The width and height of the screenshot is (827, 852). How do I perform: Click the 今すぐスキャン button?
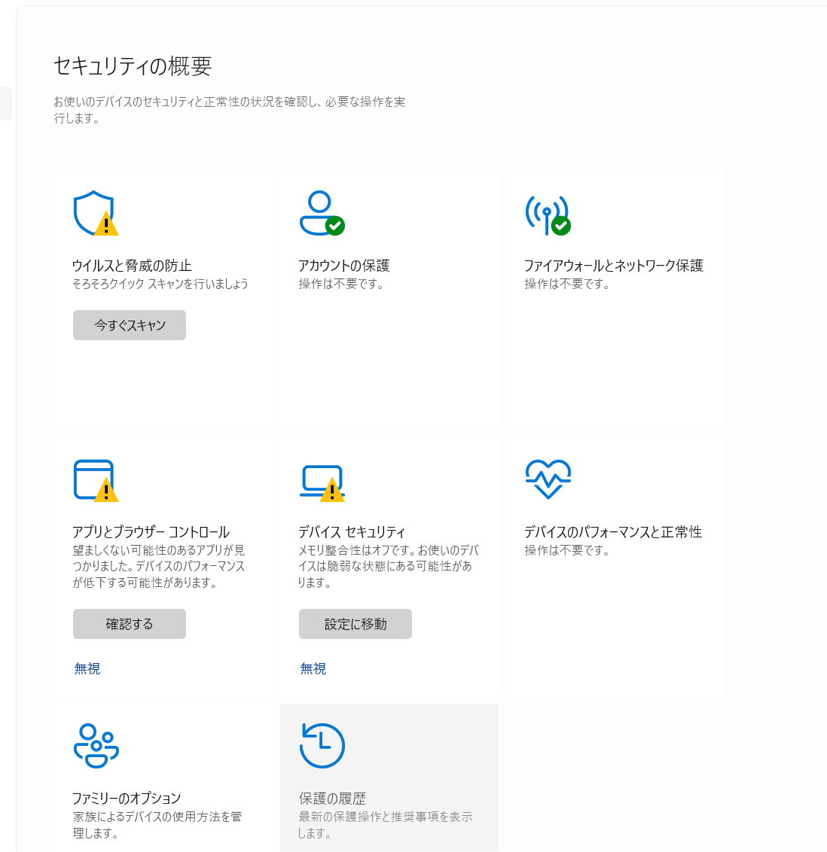point(130,325)
